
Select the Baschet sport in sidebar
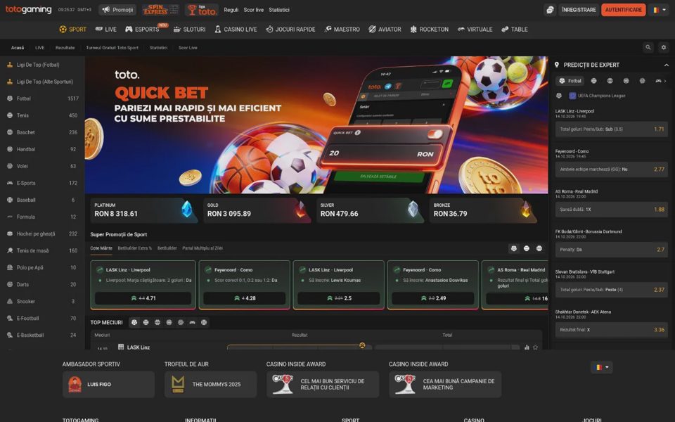42,132
